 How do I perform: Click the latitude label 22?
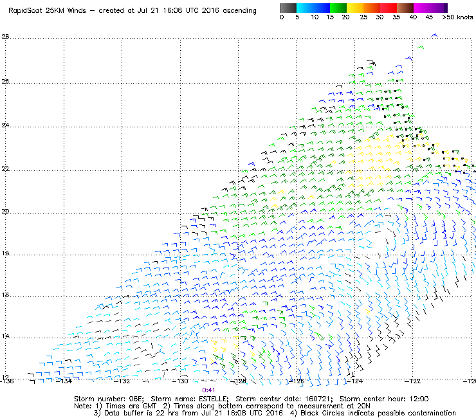[x=5, y=168]
